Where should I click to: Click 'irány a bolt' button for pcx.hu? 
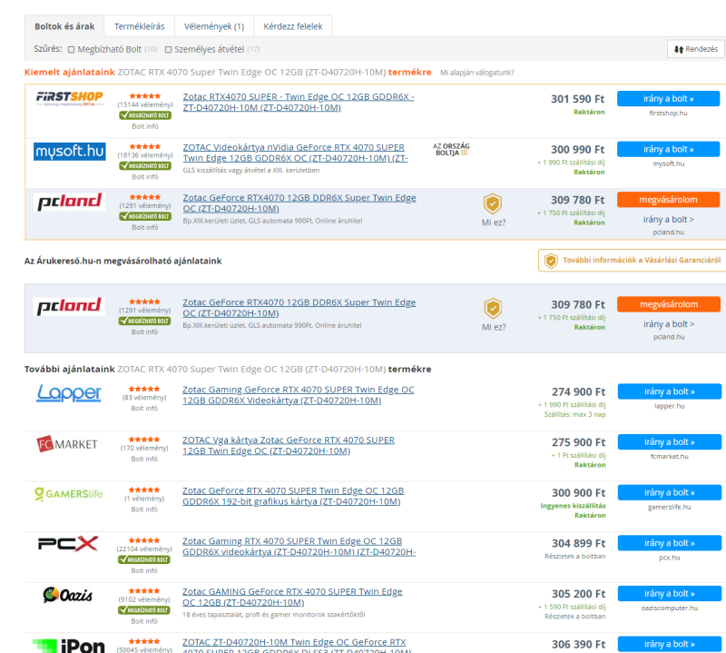point(670,543)
